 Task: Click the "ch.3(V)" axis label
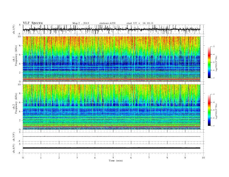(14, 137)
